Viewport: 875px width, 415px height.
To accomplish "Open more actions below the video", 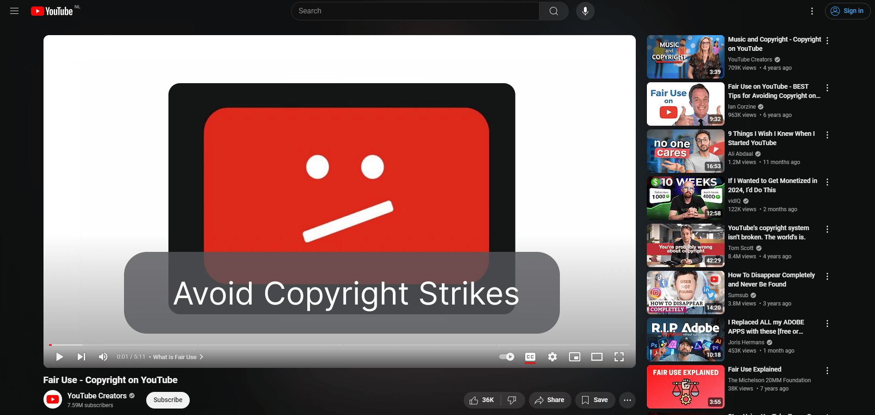I will [627, 400].
